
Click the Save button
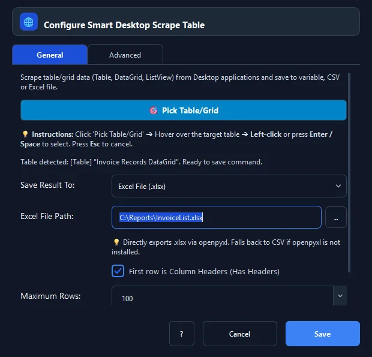click(x=323, y=334)
